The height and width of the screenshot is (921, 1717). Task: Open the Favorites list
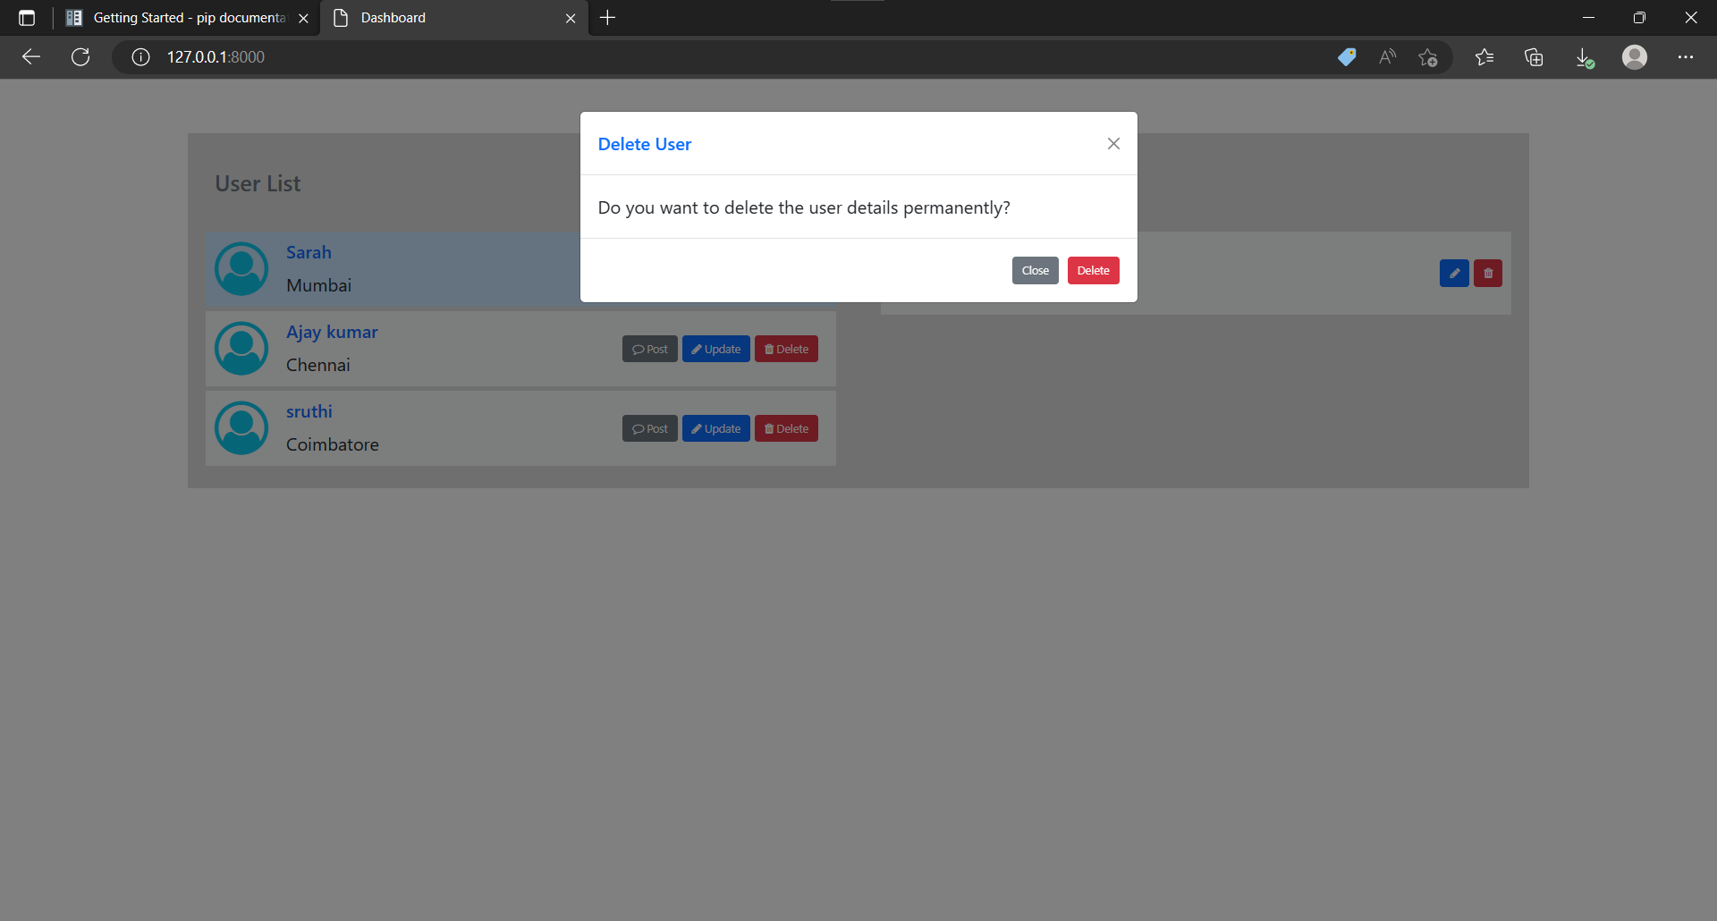[x=1484, y=57]
